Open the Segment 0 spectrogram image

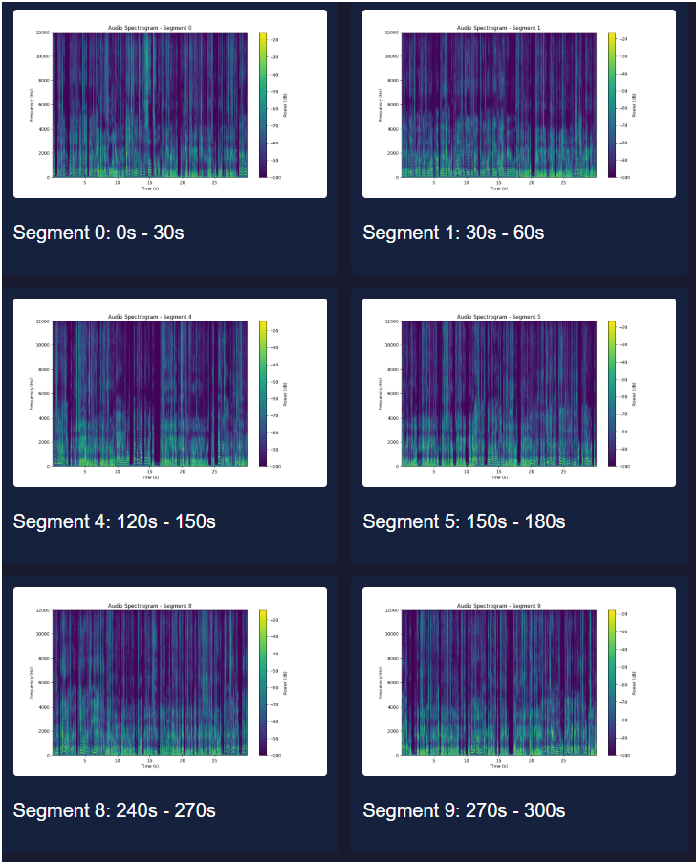pyautogui.click(x=150, y=105)
